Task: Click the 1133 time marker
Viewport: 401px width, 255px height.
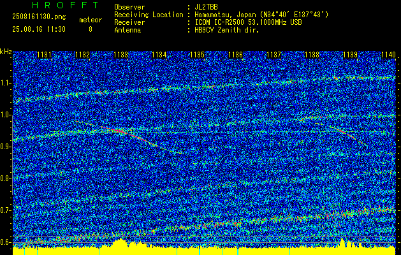Action: 121,55
